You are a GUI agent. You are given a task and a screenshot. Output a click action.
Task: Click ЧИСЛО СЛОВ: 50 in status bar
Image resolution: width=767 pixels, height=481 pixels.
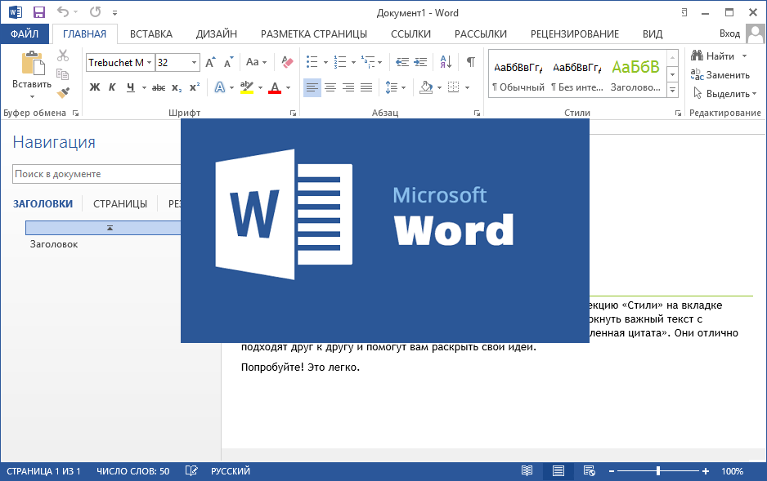click(x=133, y=470)
